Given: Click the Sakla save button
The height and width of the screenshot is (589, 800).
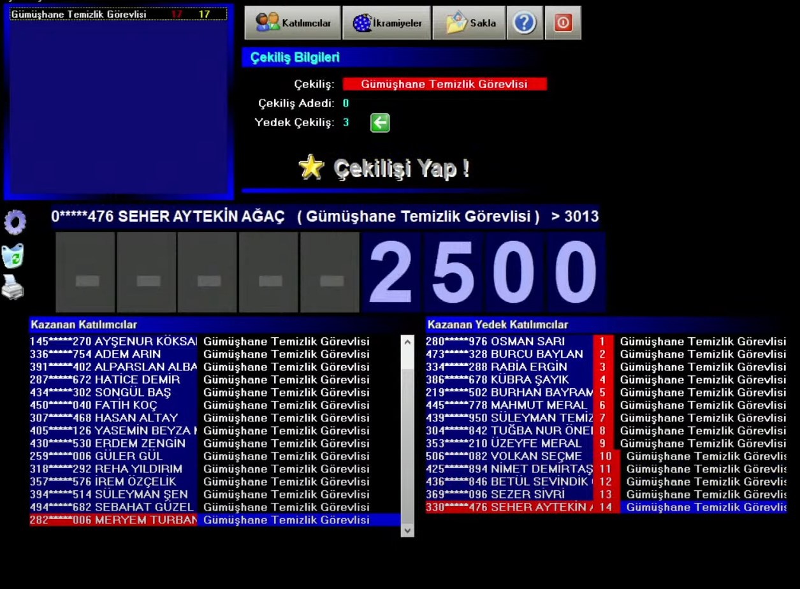Looking at the screenshot, I should (x=469, y=23).
